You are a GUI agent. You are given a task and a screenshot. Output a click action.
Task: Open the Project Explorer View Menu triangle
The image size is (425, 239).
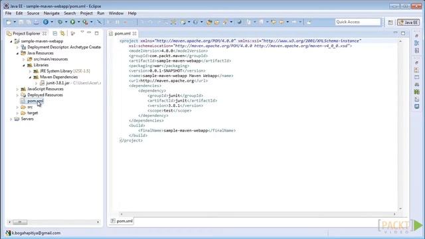[x=82, y=33]
